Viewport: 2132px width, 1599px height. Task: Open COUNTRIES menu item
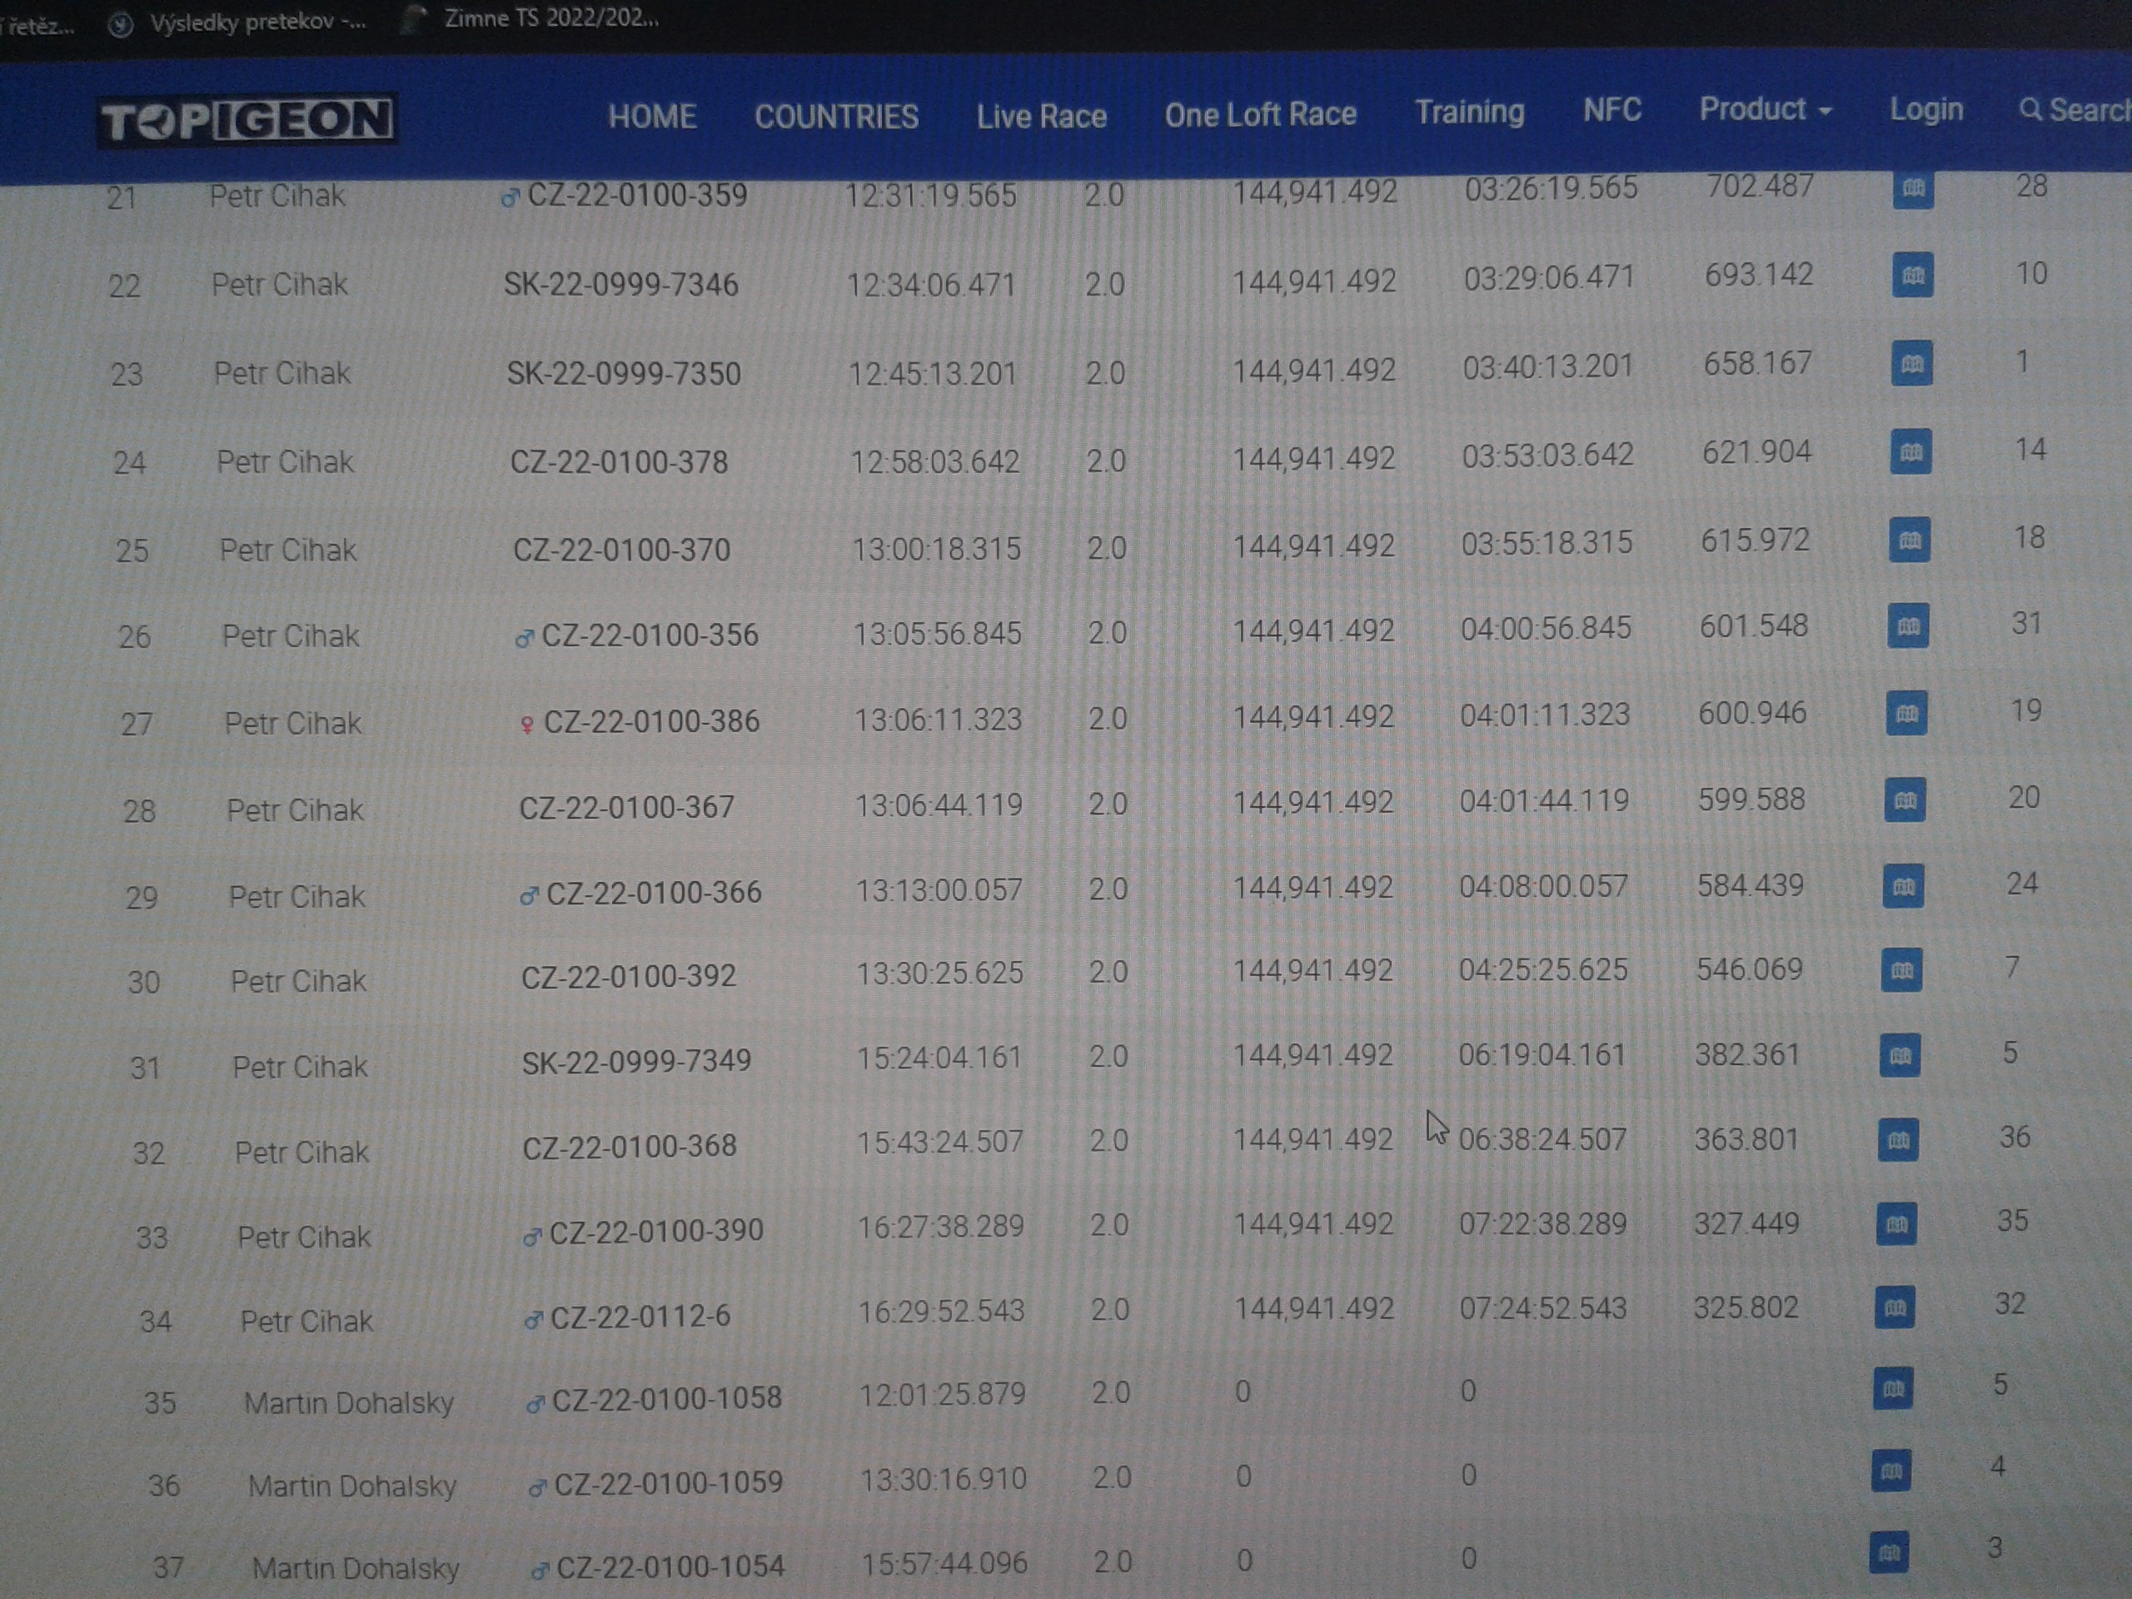(x=837, y=117)
